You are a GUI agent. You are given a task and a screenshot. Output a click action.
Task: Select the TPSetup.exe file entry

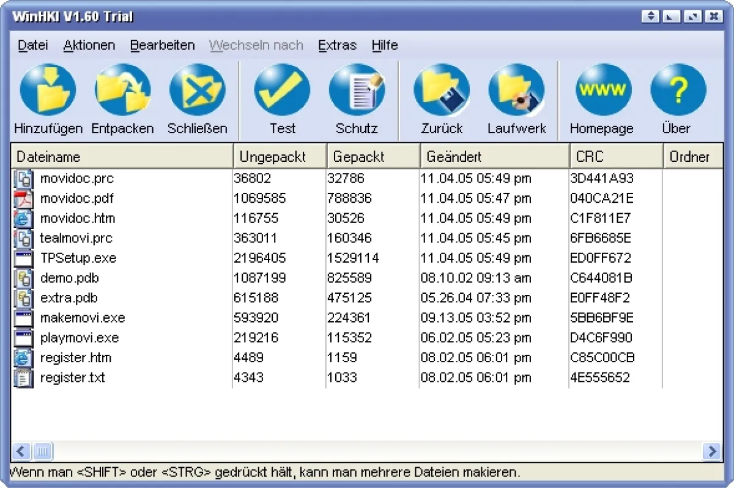pos(78,258)
